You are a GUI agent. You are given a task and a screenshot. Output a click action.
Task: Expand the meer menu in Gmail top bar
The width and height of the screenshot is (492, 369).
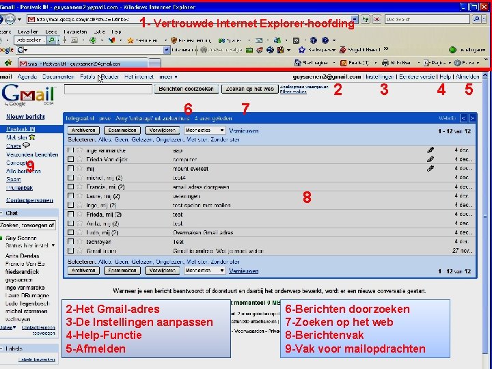(169, 77)
